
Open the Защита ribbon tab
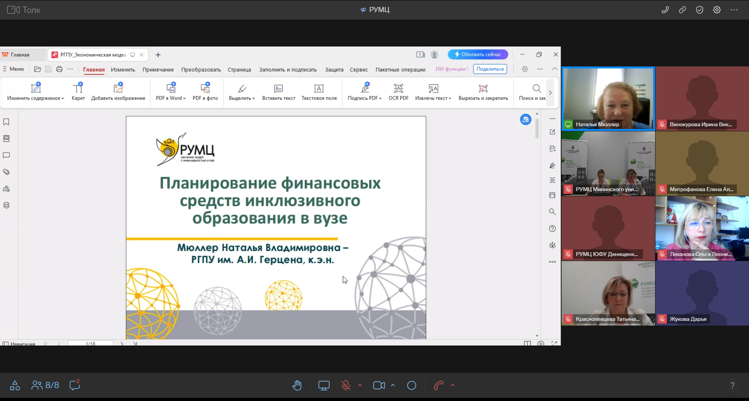pos(334,70)
